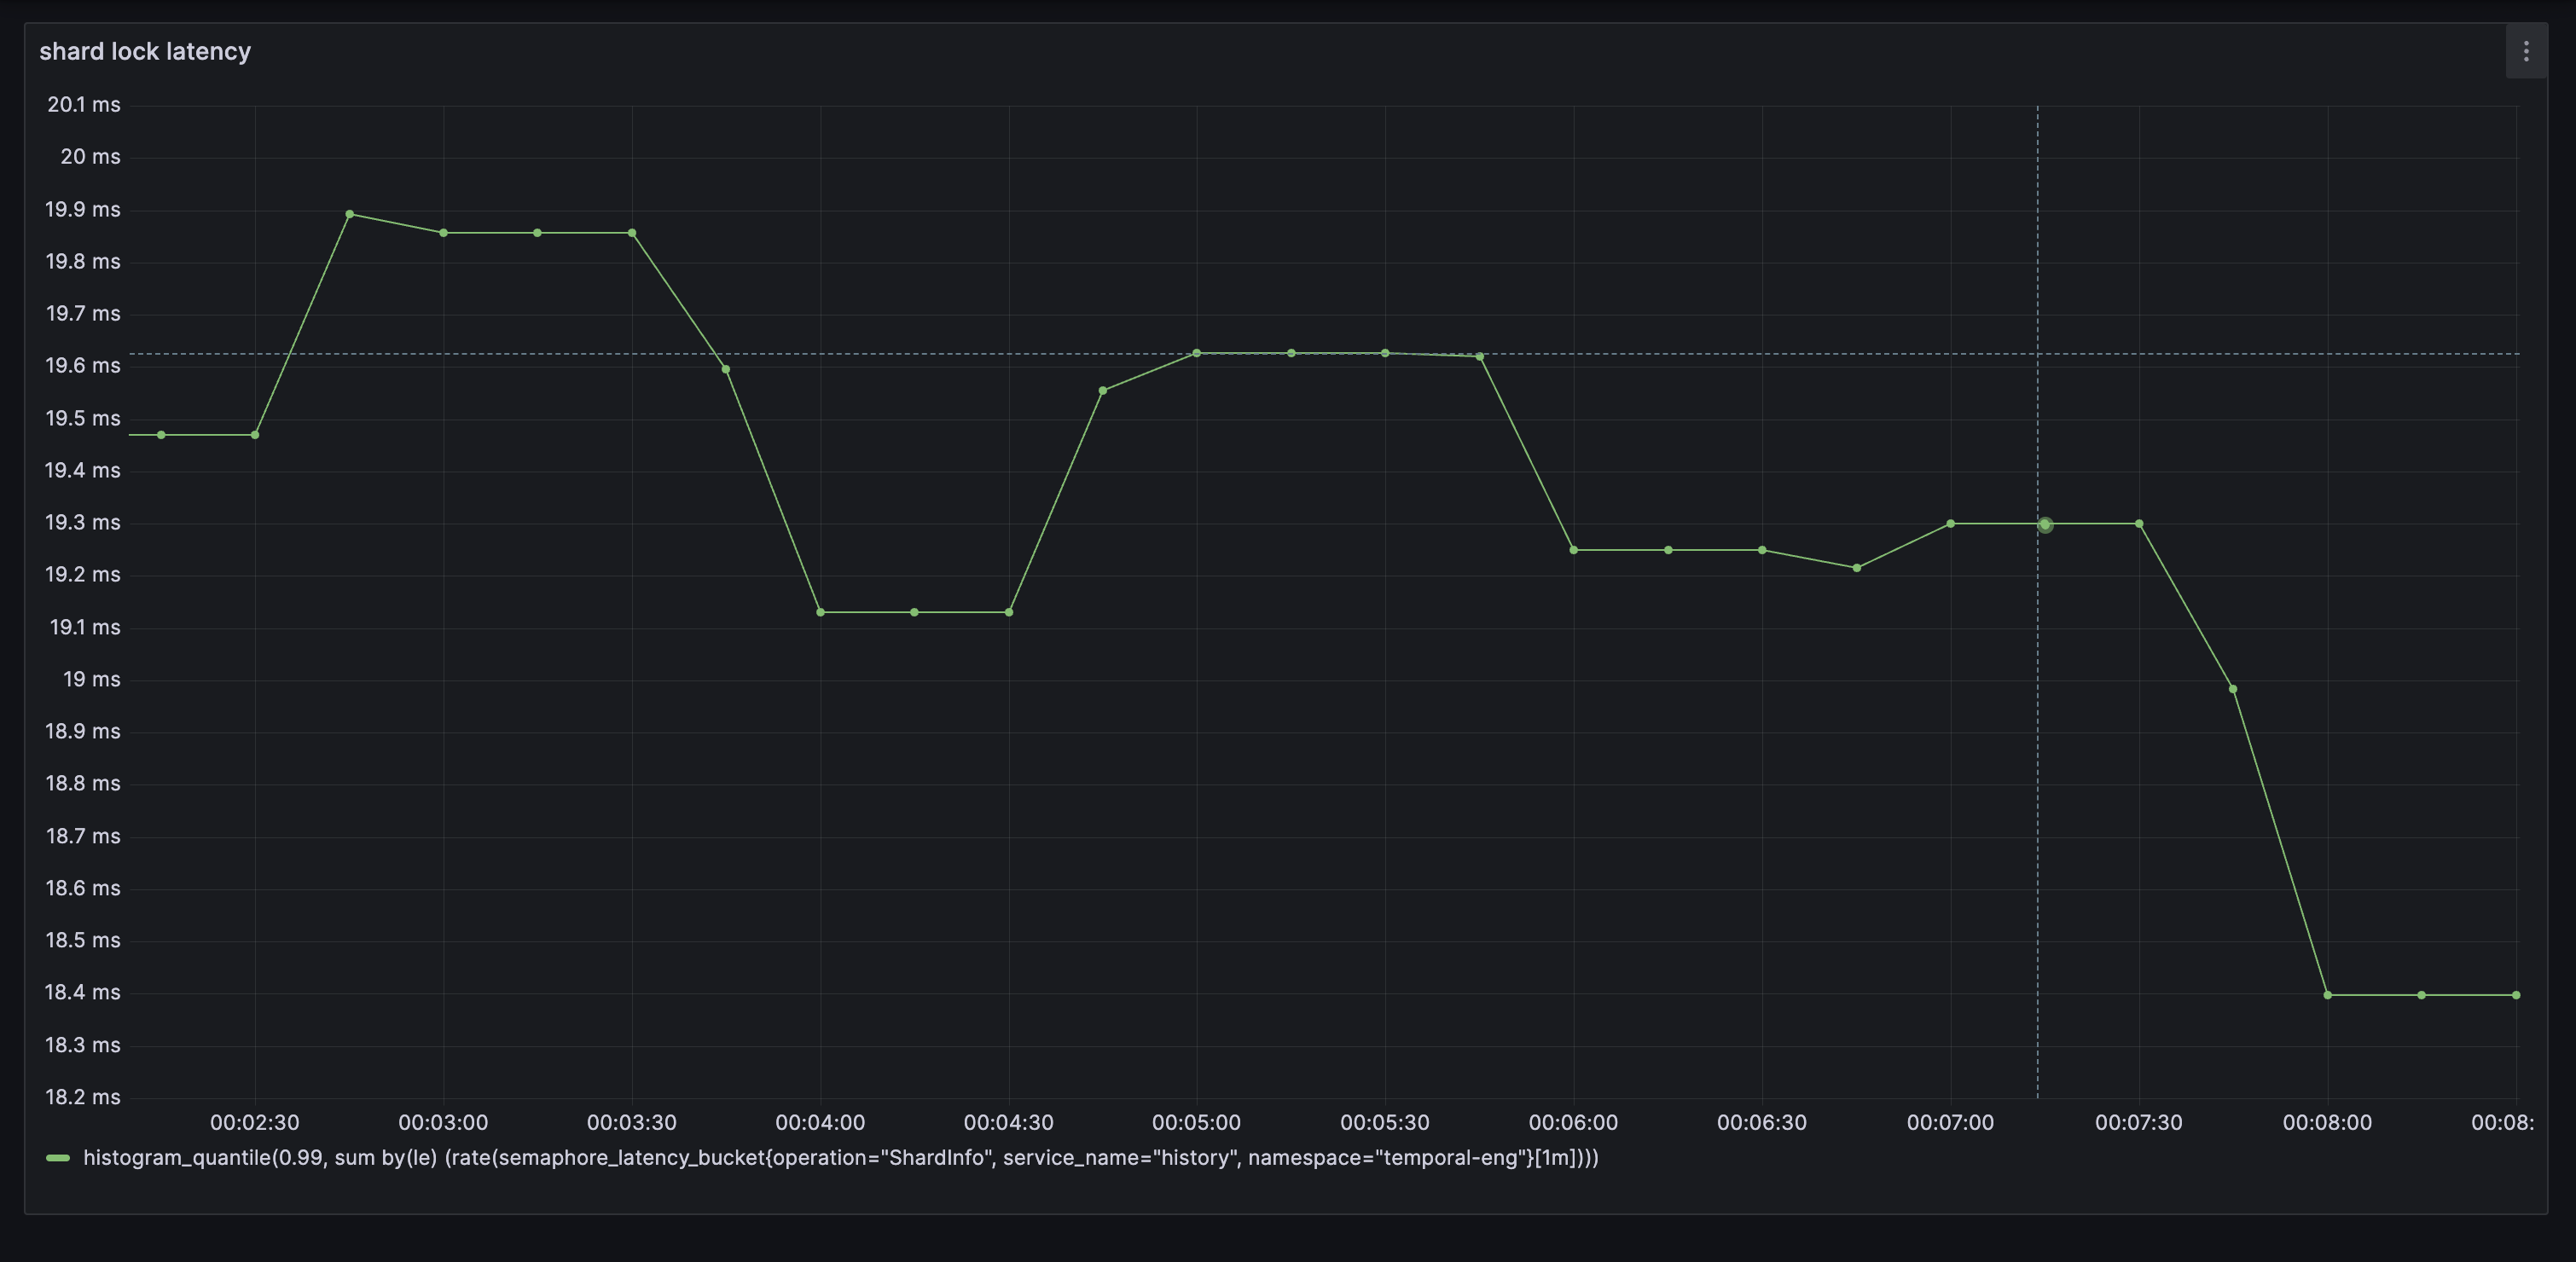Viewport: 2576px width, 1262px height.
Task: Click the data point at 00:06:00
Action: [1573, 550]
